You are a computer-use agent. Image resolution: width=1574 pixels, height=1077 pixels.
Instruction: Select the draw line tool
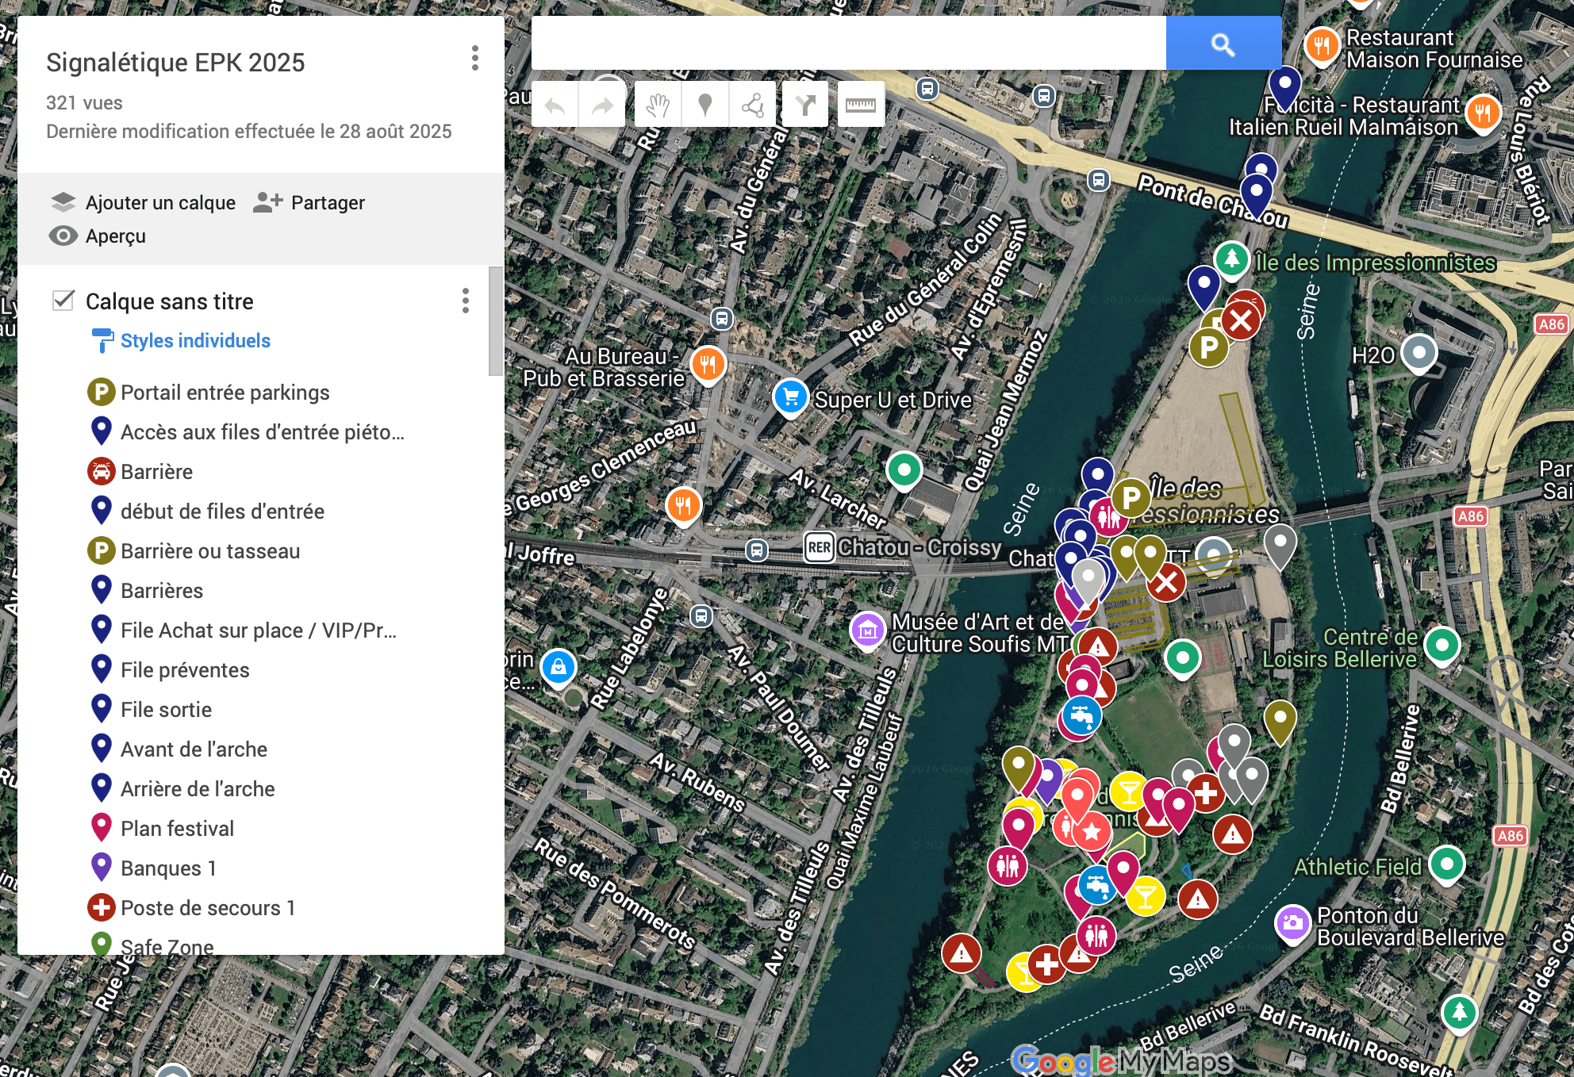(752, 105)
